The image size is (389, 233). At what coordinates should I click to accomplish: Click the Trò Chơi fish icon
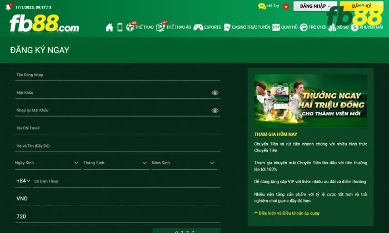(303, 27)
